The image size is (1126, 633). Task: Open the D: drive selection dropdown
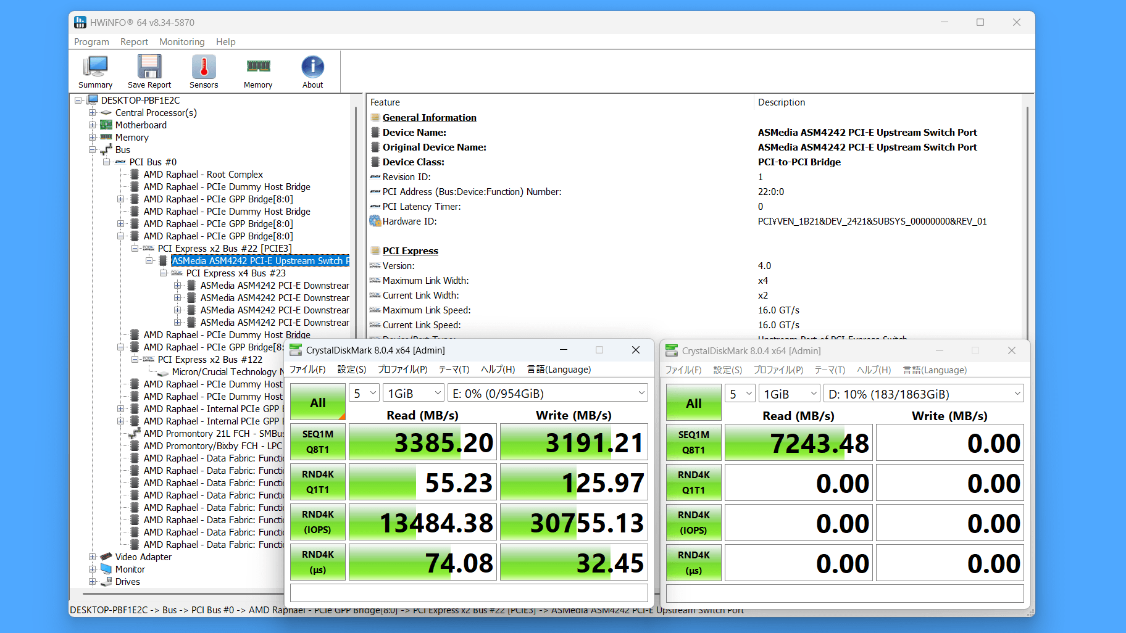point(924,394)
